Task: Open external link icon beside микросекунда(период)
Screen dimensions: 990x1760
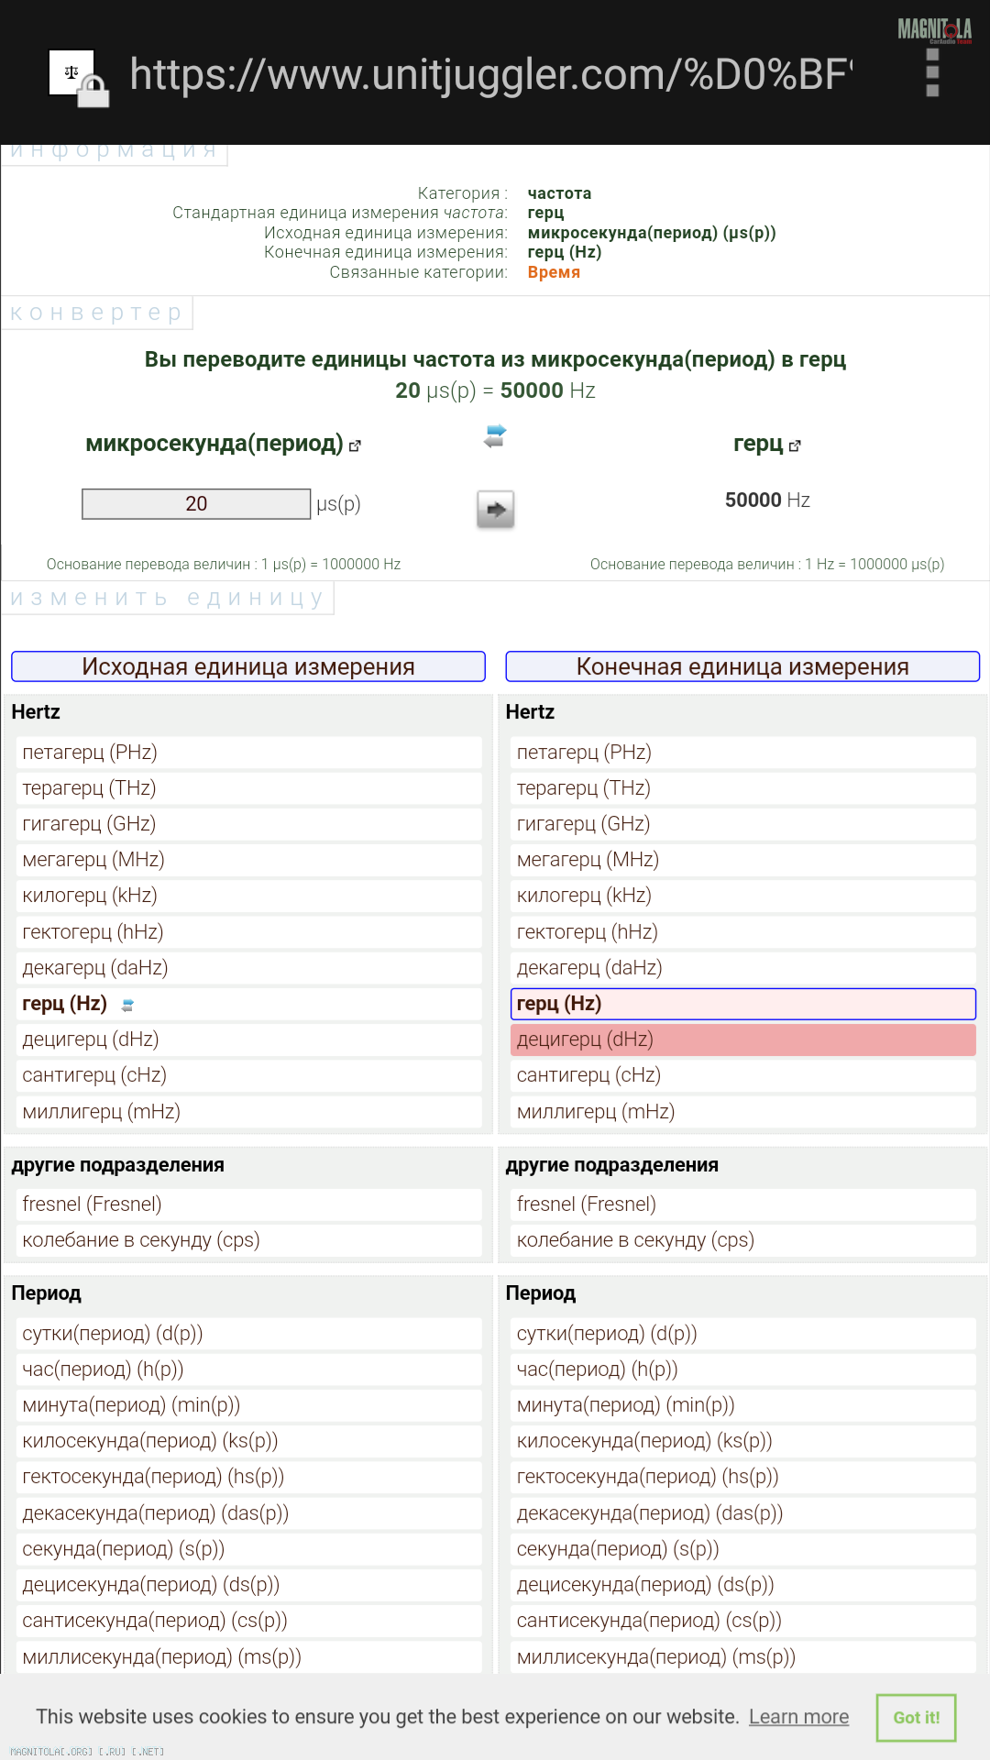Action: tap(356, 446)
